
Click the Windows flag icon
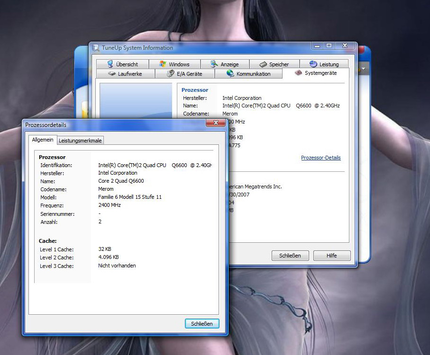[x=163, y=64]
